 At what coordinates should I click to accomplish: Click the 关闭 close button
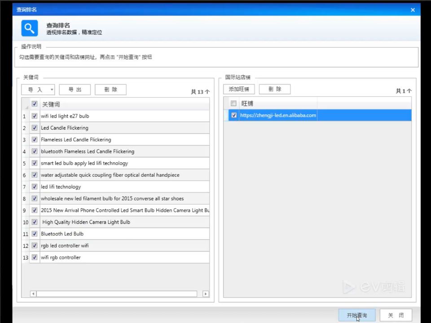pyautogui.click(x=396, y=315)
